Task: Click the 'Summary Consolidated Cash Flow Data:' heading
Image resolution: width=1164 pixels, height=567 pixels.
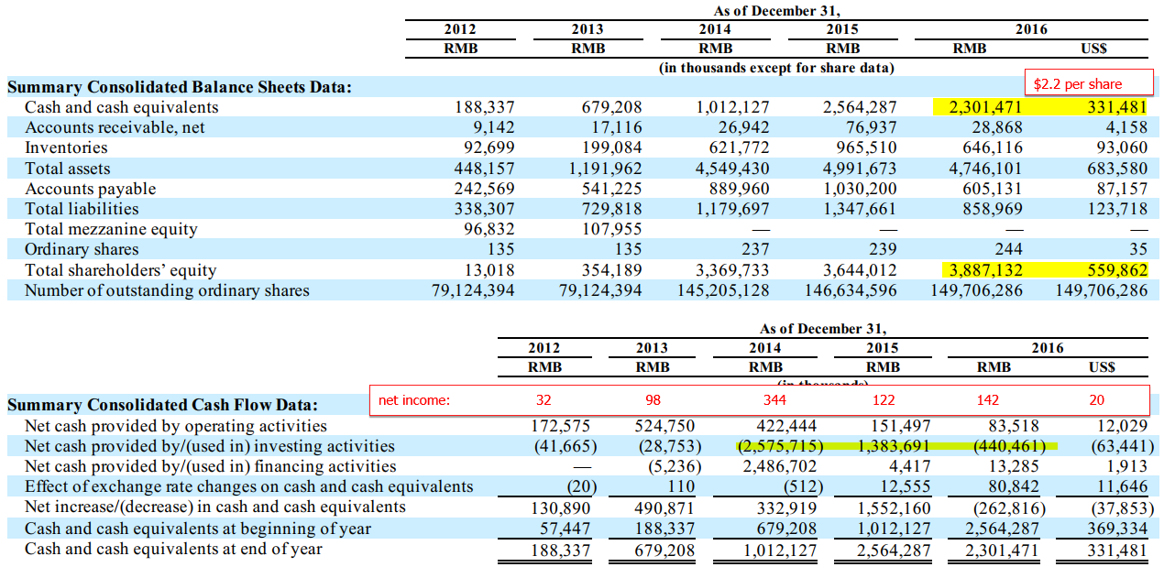Action: click(x=162, y=405)
